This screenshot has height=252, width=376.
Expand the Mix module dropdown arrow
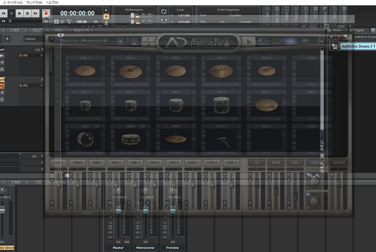tap(267, 25)
